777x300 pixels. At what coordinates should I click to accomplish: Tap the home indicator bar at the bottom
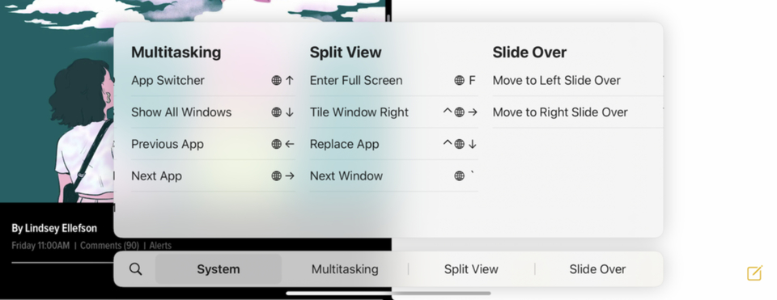(x=388, y=294)
